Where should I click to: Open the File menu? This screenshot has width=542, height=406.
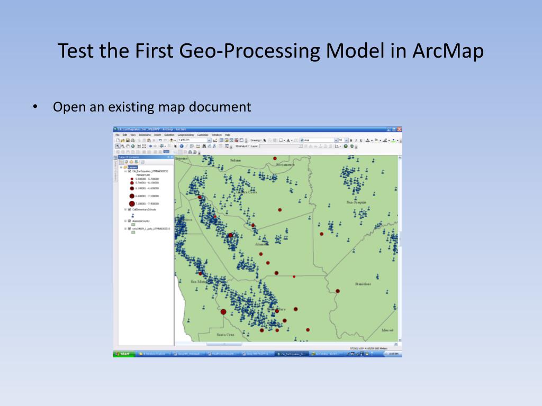tap(117, 135)
